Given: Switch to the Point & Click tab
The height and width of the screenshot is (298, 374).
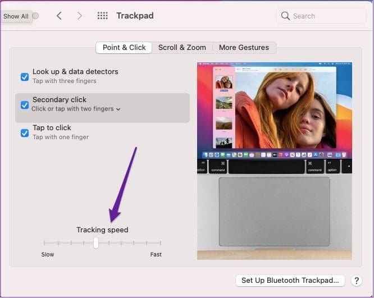Looking at the screenshot, I should pos(124,48).
